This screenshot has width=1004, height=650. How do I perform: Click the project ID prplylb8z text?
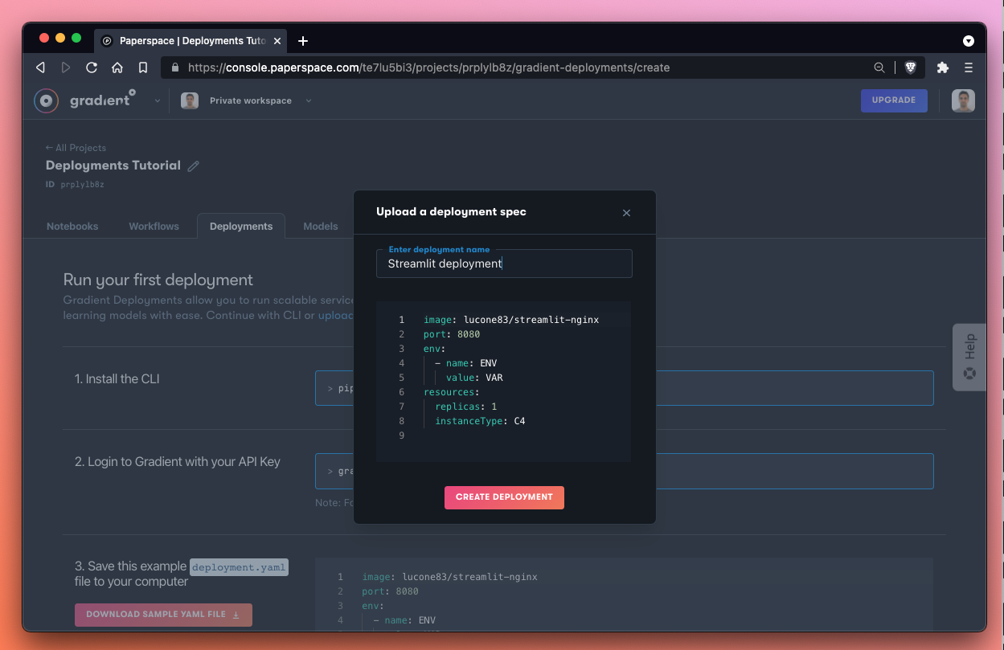tap(82, 185)
